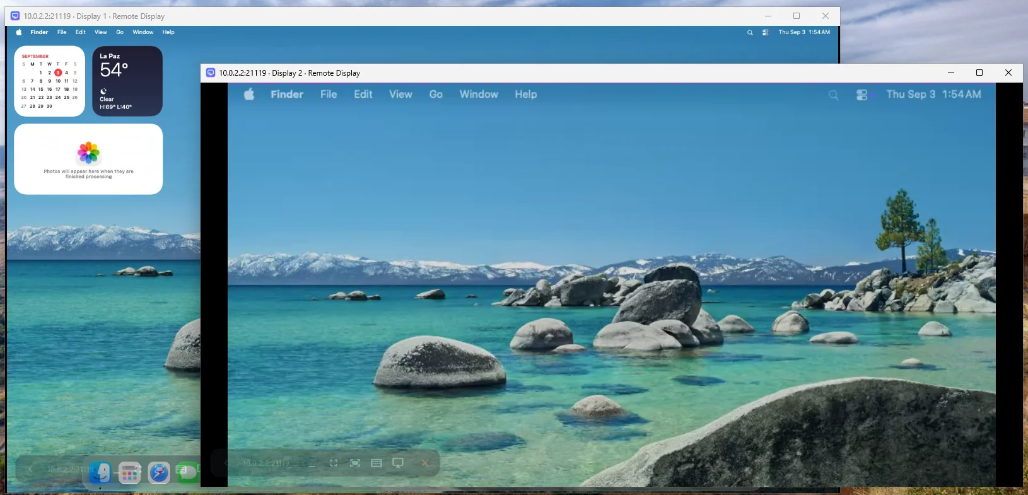1028x495 pixels.
Task: Click highlighted date 3 in calendar widget
Action: (58, 73)
